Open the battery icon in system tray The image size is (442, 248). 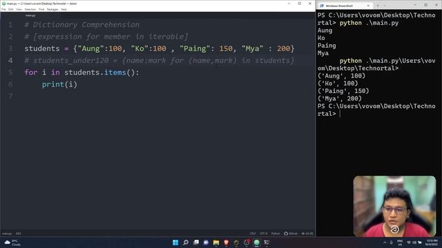pyautogui.click(x=420, y=242)
